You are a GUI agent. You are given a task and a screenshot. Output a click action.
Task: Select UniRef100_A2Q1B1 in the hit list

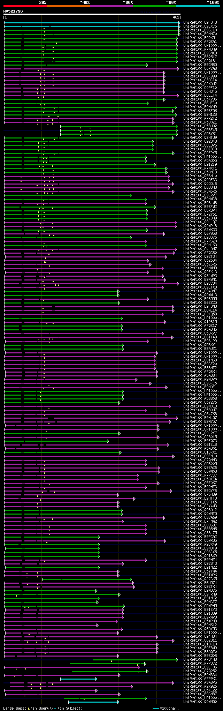tap(200, 61)
